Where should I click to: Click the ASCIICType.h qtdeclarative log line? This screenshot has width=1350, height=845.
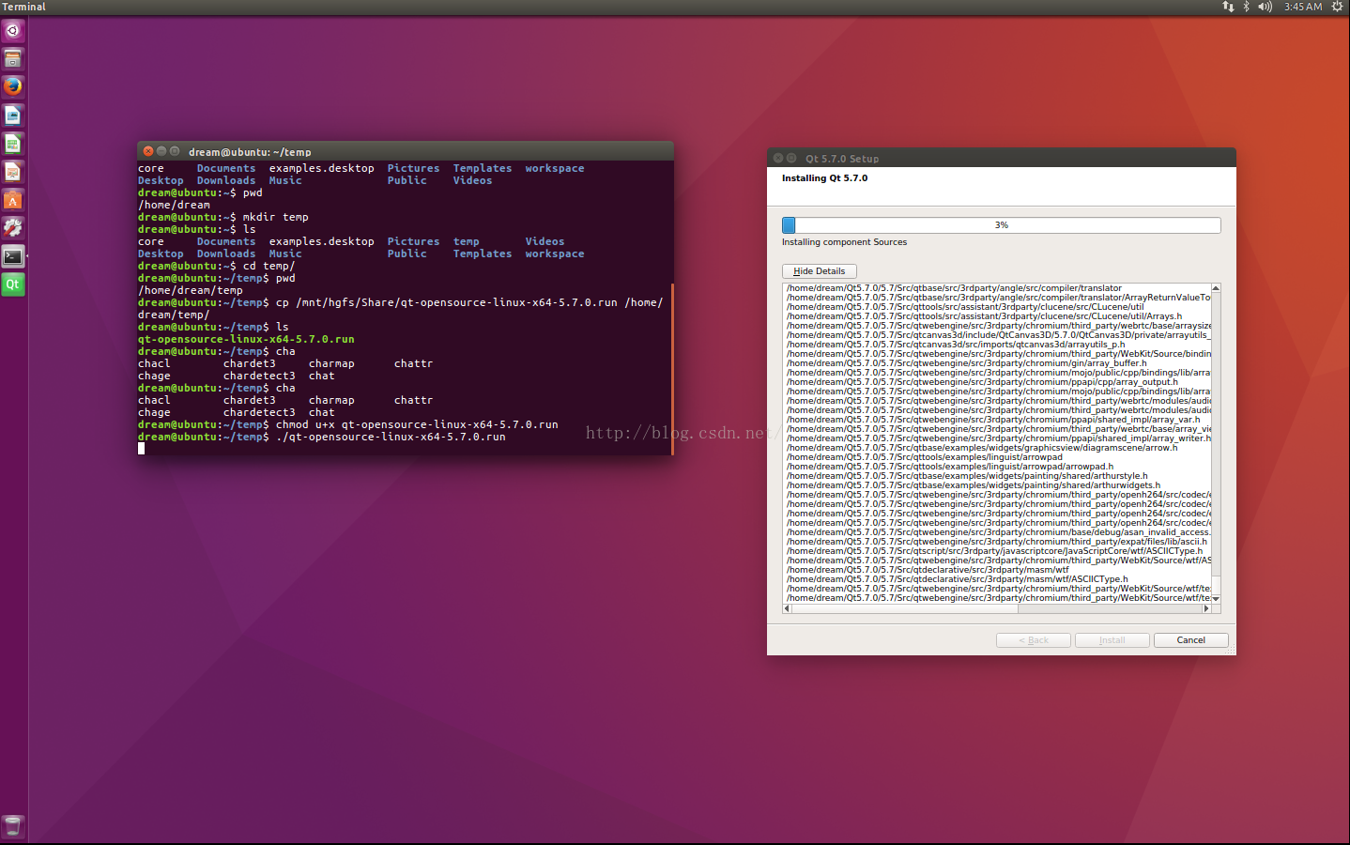click(x=958, y=579)
